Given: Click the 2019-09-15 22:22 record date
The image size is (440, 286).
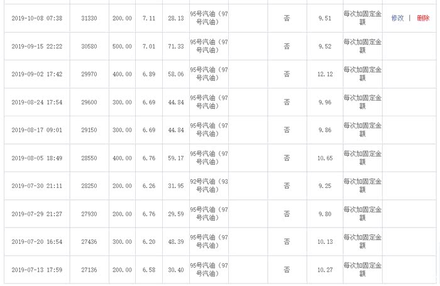Looking at the screenshot, I should point(36,47).
